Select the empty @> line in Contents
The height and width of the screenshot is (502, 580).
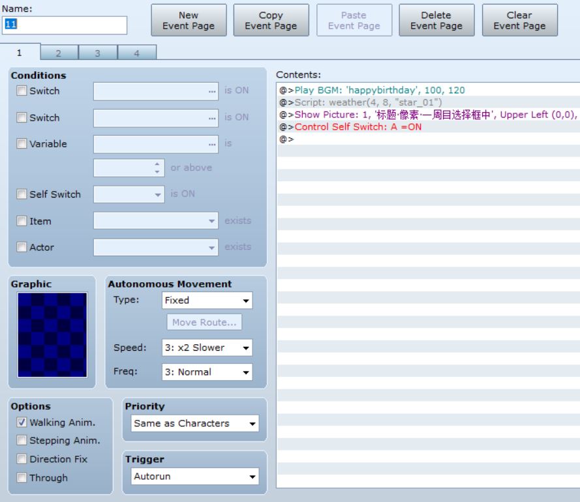click(429, 139)
